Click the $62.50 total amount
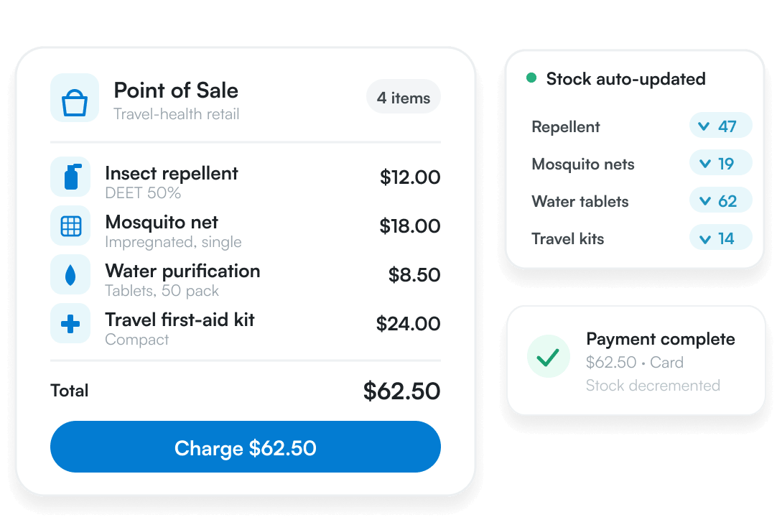Screen dimensions: 777x530 (x=401, y=391)
